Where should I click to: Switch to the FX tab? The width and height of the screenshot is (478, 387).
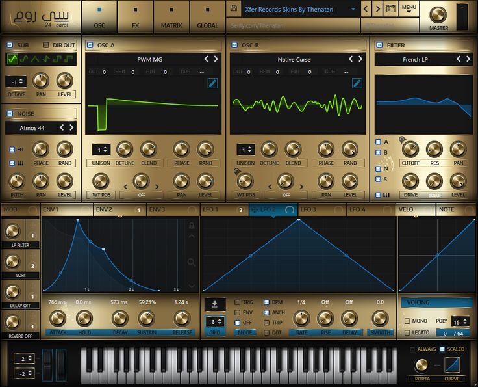point(135,17)
